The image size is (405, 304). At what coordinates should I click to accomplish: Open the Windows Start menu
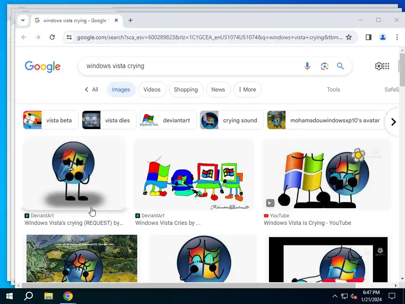coord(9,296)
